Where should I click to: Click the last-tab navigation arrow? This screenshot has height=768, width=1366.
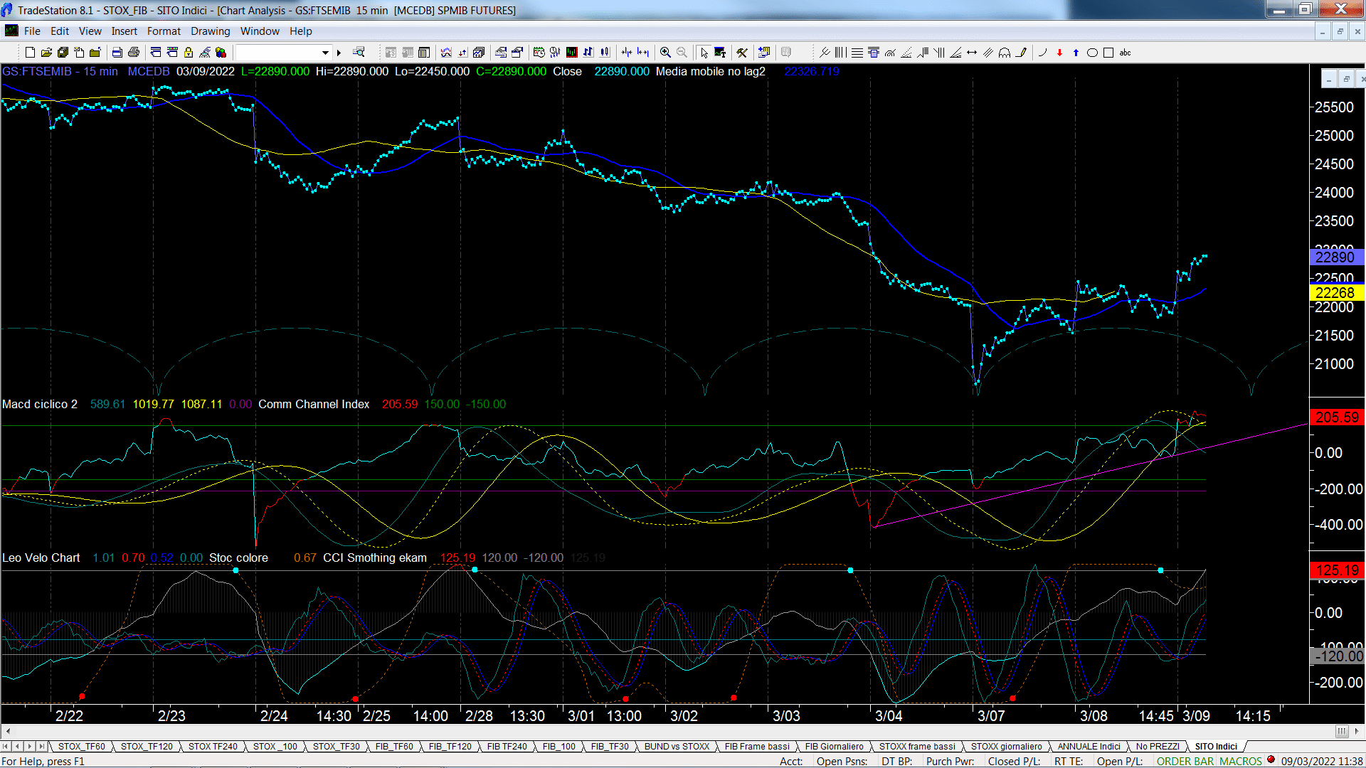pyautogui.click(x=42, y=746)
